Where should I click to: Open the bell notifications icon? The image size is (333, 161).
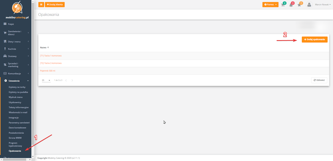pyautogui.click(x=291, y=5)
